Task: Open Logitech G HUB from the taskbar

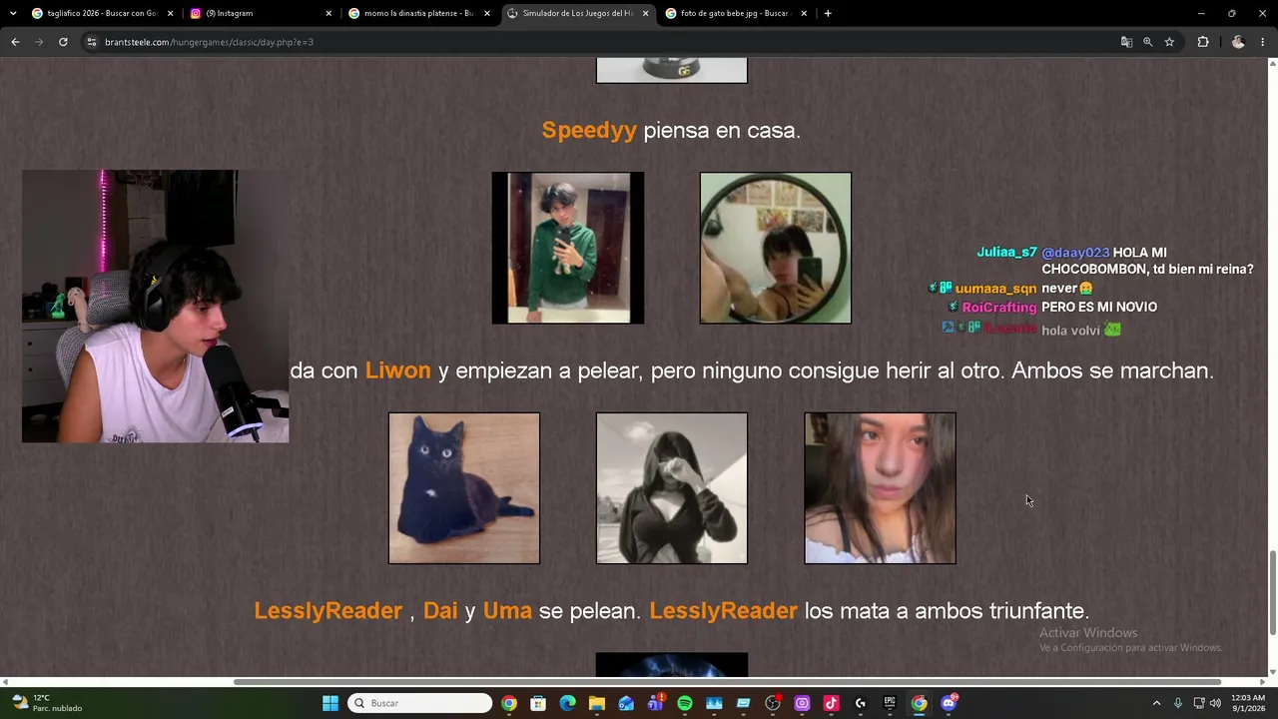Action: point(861,703)
